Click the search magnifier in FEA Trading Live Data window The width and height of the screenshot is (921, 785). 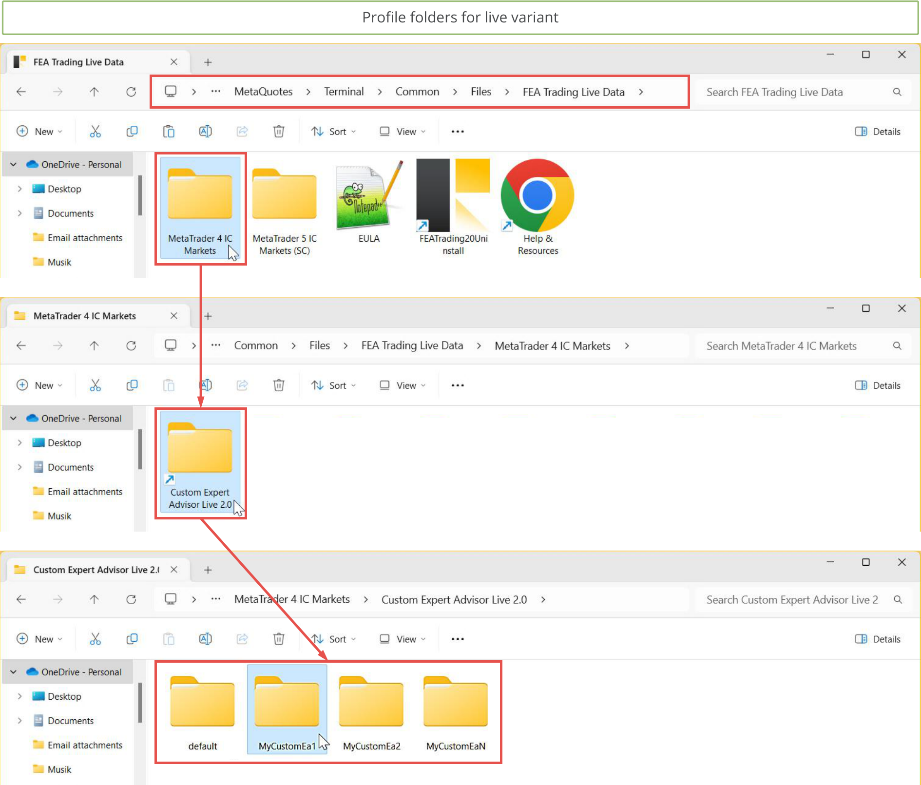897,92
